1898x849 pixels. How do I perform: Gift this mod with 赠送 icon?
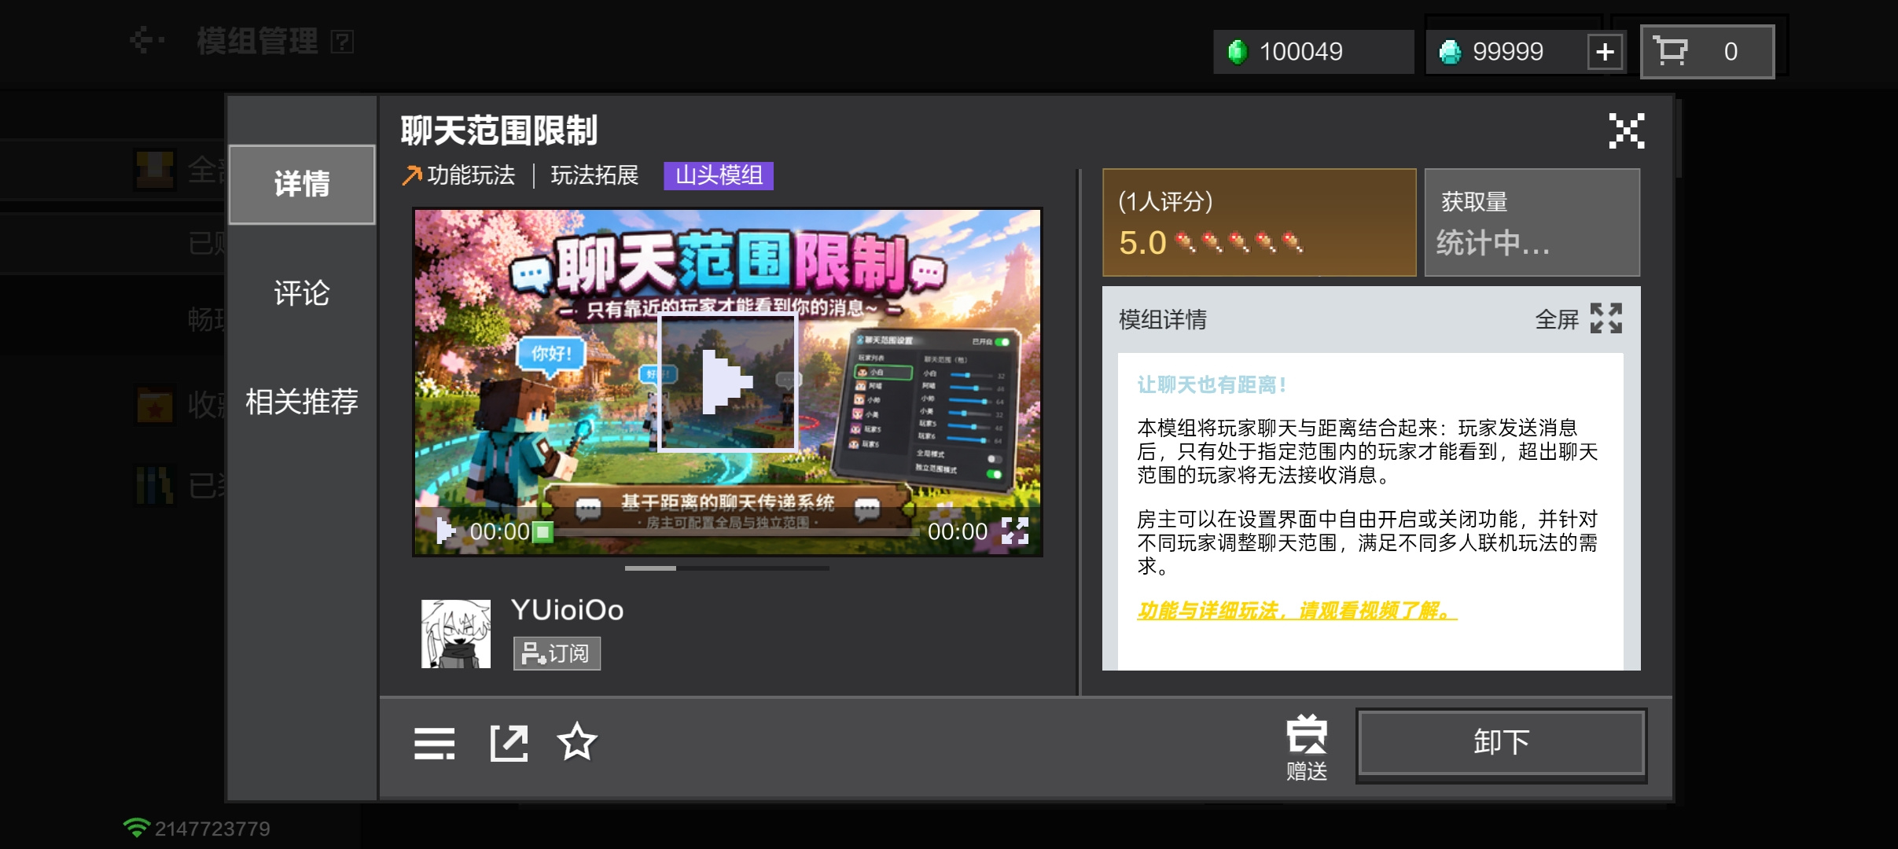pos(1307,748)
